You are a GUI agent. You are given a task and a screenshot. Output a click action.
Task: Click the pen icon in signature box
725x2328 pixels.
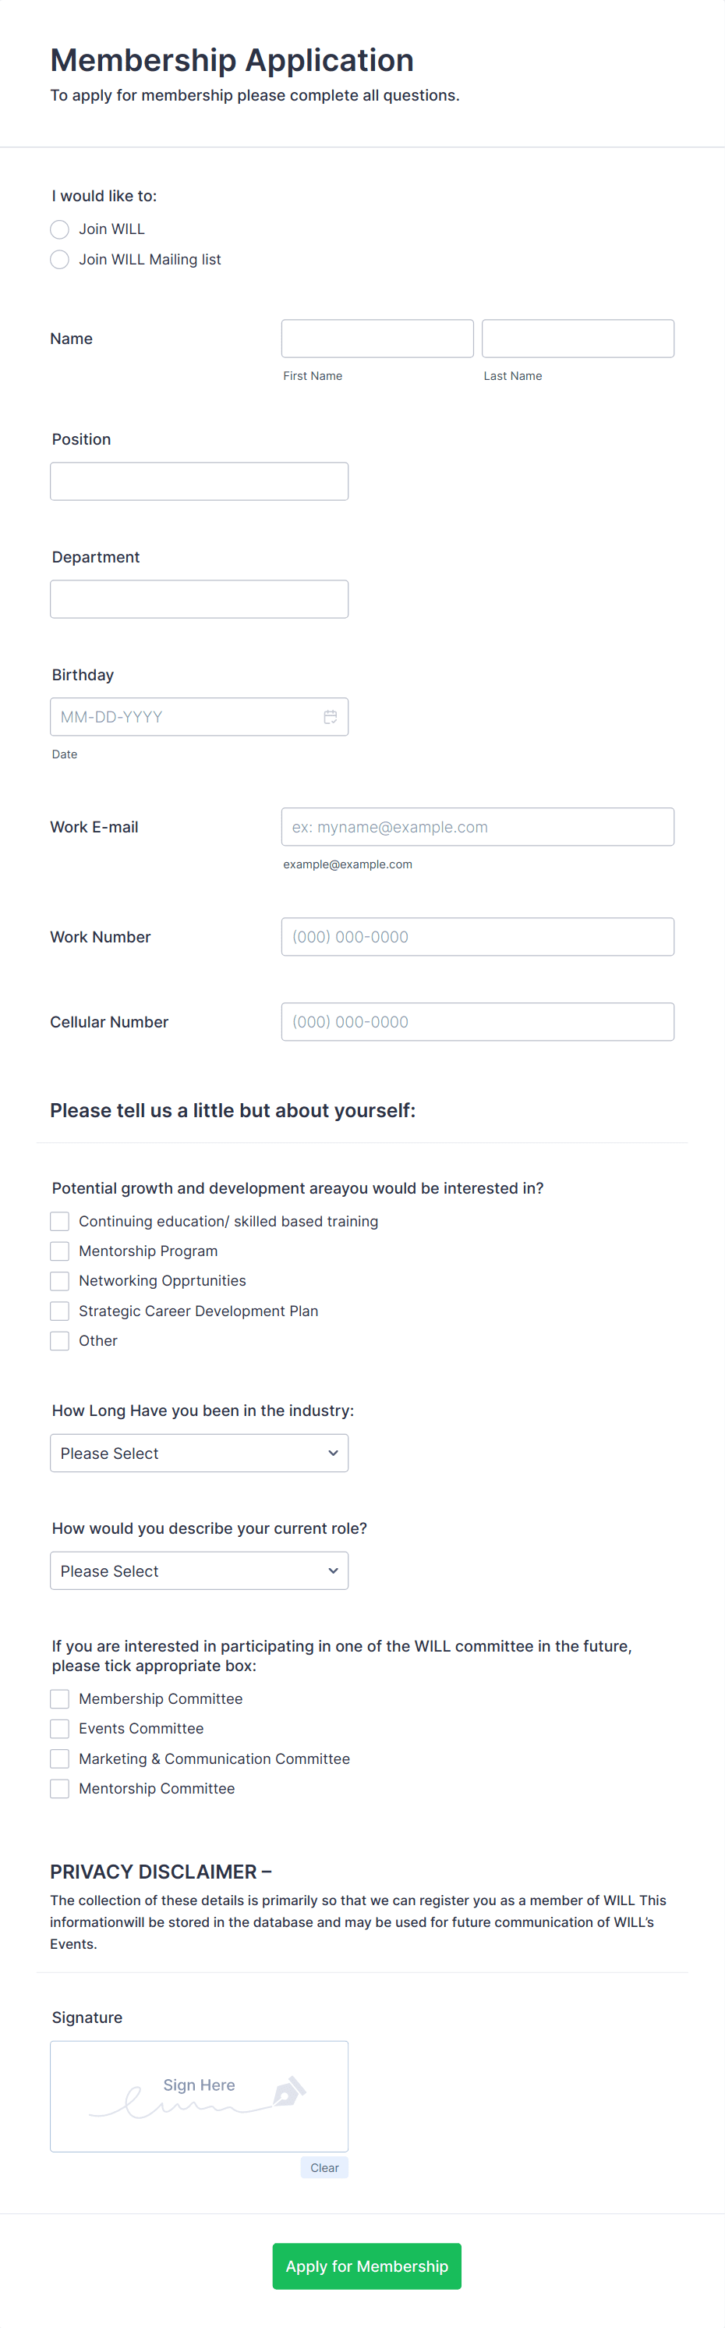[290, 2092]
